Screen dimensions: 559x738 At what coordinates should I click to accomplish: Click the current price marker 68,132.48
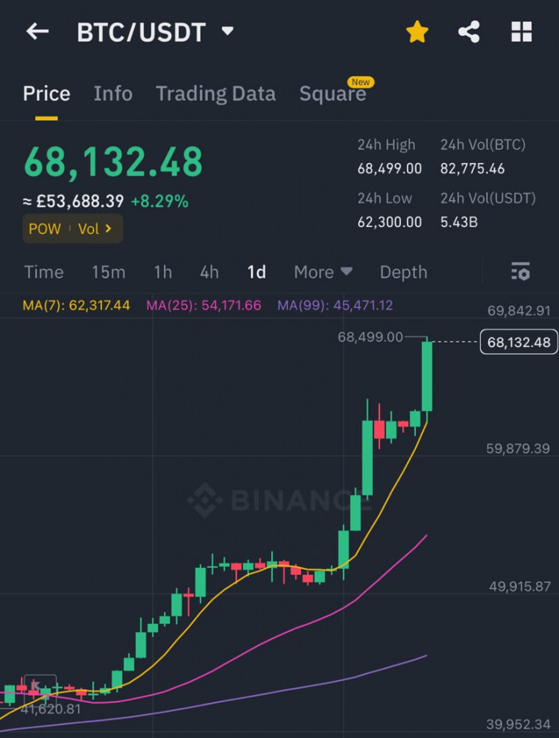point(519,342)
